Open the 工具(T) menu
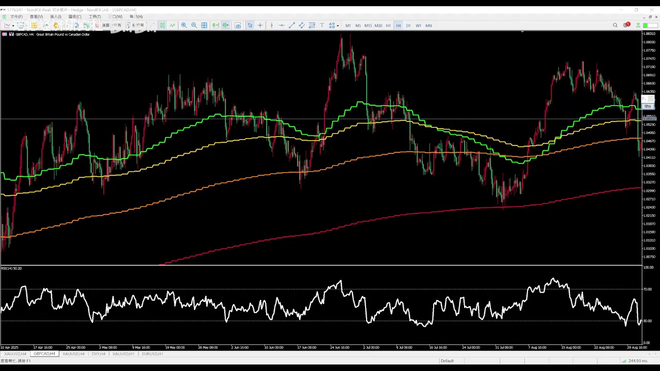Viewport: 660px width, 371px height. click(94, 16)
